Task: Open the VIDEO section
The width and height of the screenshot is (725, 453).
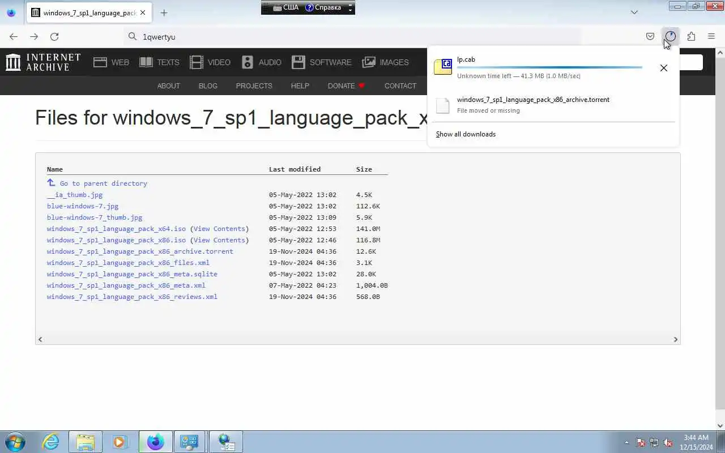Action: tap(210, 62)
